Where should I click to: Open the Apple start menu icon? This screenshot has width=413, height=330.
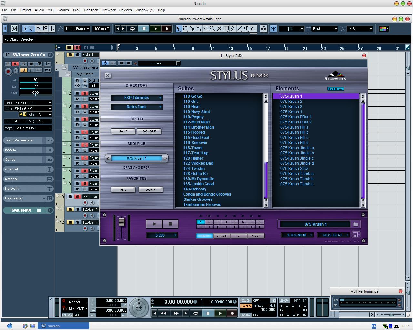coord(10,326)
